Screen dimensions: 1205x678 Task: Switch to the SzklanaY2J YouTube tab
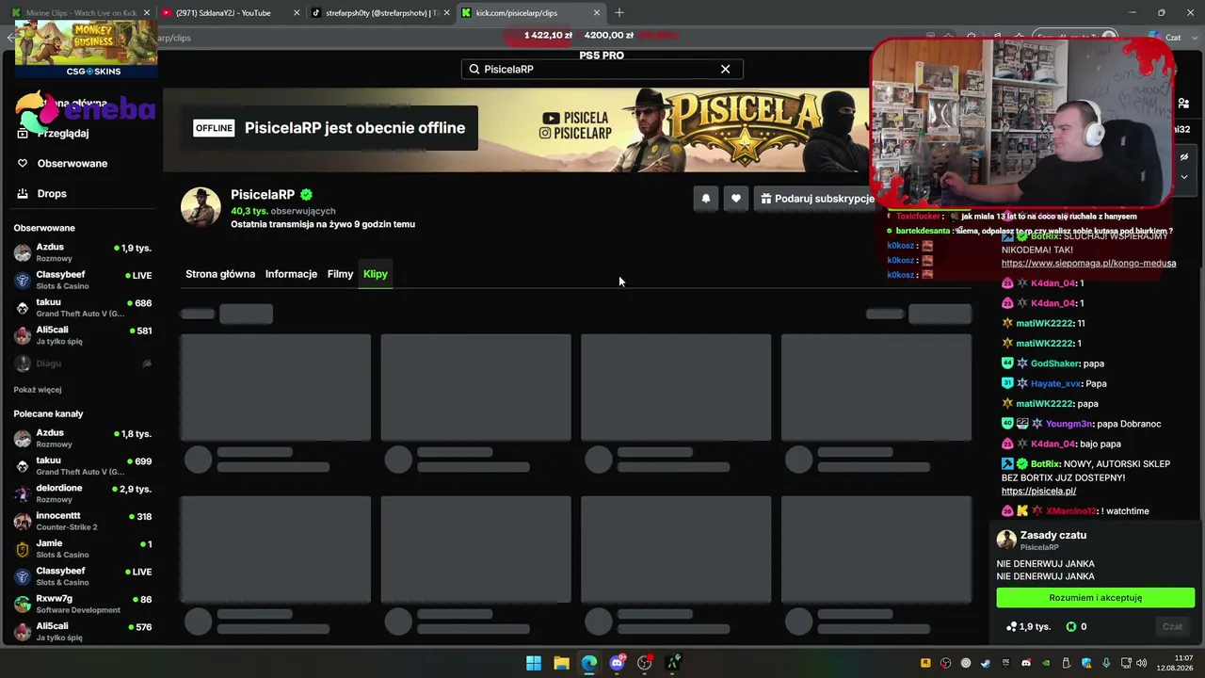(x=230, y=13)
